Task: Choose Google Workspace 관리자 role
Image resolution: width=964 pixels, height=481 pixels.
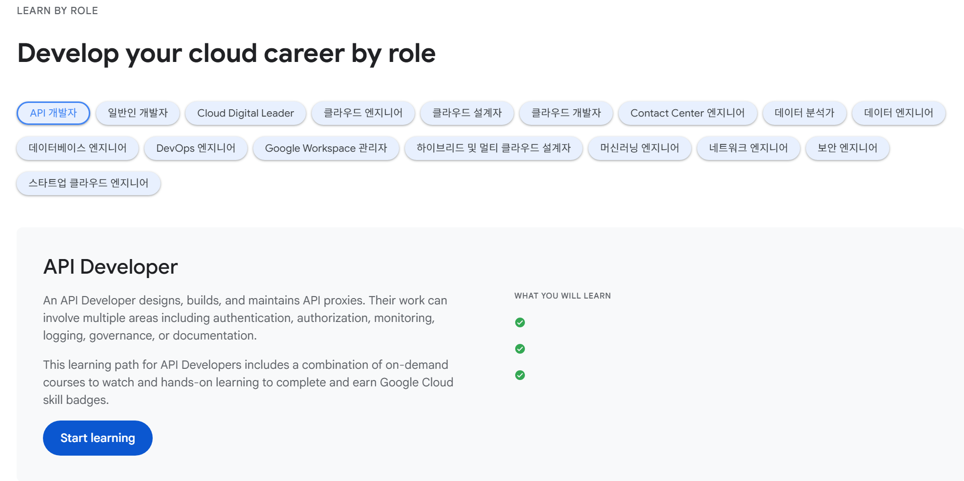Action: (326, 148)
